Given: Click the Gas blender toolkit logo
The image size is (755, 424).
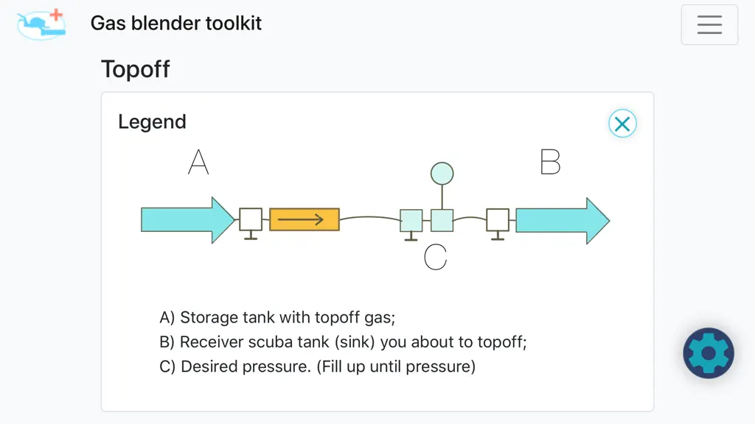Looking at the screenshot, I should click(x=41, y=24).
